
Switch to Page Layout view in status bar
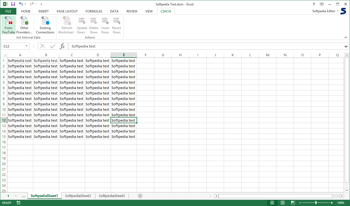(x=283, y=203)
